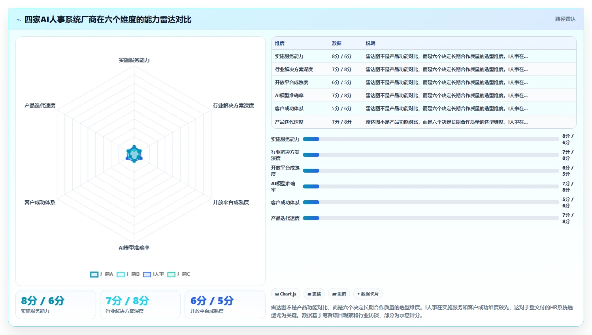Select the AI模型准确率 cell in the table
592x335 pixels.
289,96
